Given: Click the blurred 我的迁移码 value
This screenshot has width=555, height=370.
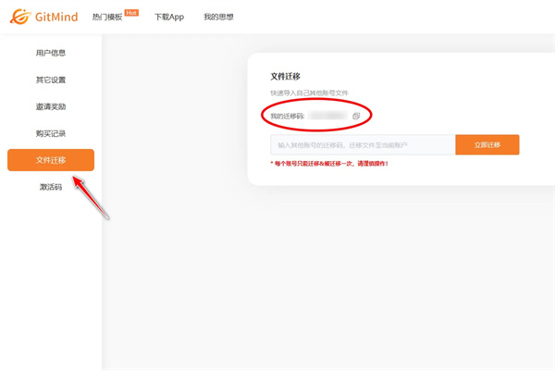Looking at the screenshot, I should 327,116.
